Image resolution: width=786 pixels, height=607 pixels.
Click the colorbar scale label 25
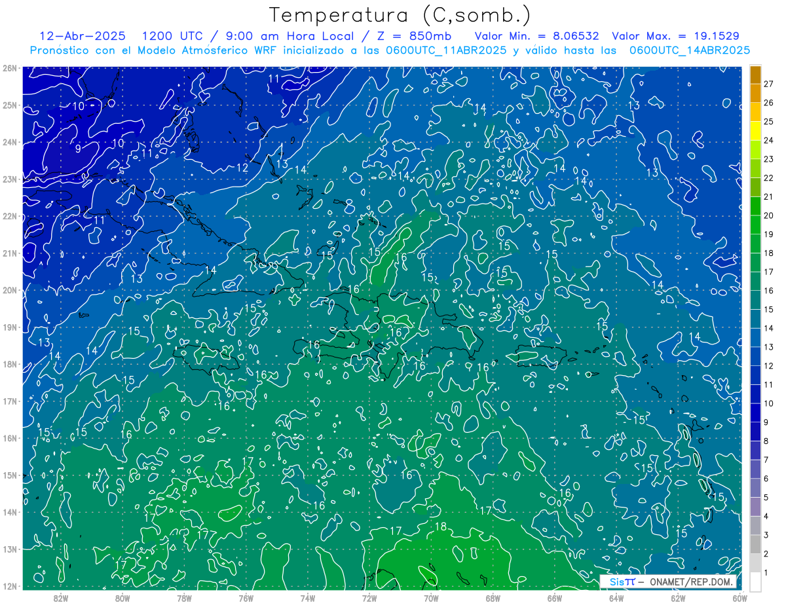[768, 122]
